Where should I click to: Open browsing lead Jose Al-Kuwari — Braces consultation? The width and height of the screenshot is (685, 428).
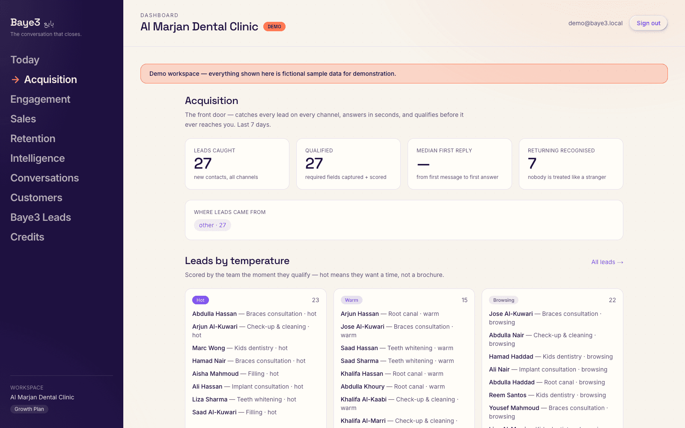pos(545,318)
